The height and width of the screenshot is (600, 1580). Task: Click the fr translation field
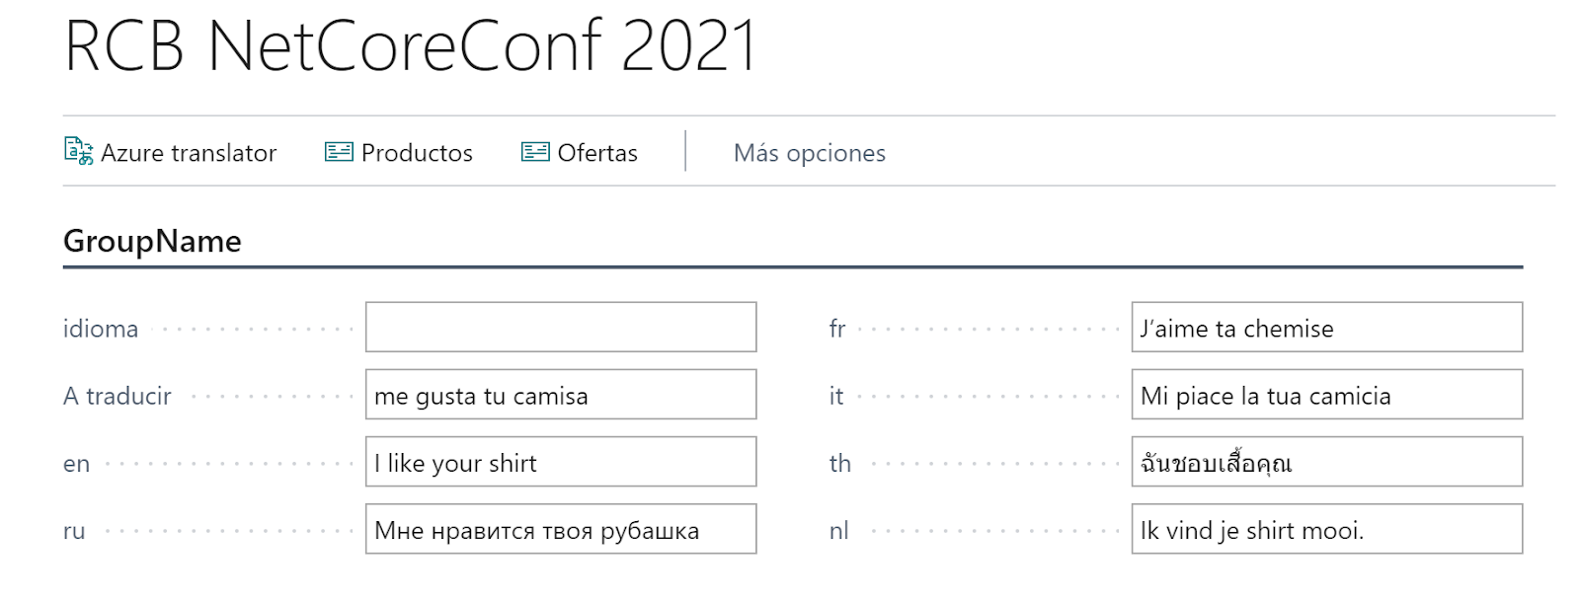1327,328
